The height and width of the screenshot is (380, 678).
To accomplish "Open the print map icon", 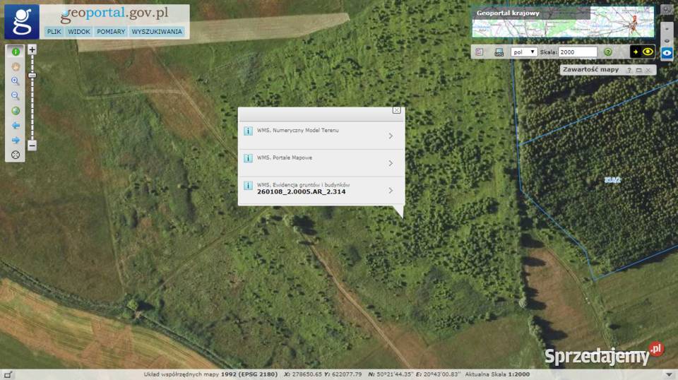I will (499, 52).
